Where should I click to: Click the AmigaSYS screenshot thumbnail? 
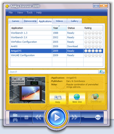click(x=27, y=90)
